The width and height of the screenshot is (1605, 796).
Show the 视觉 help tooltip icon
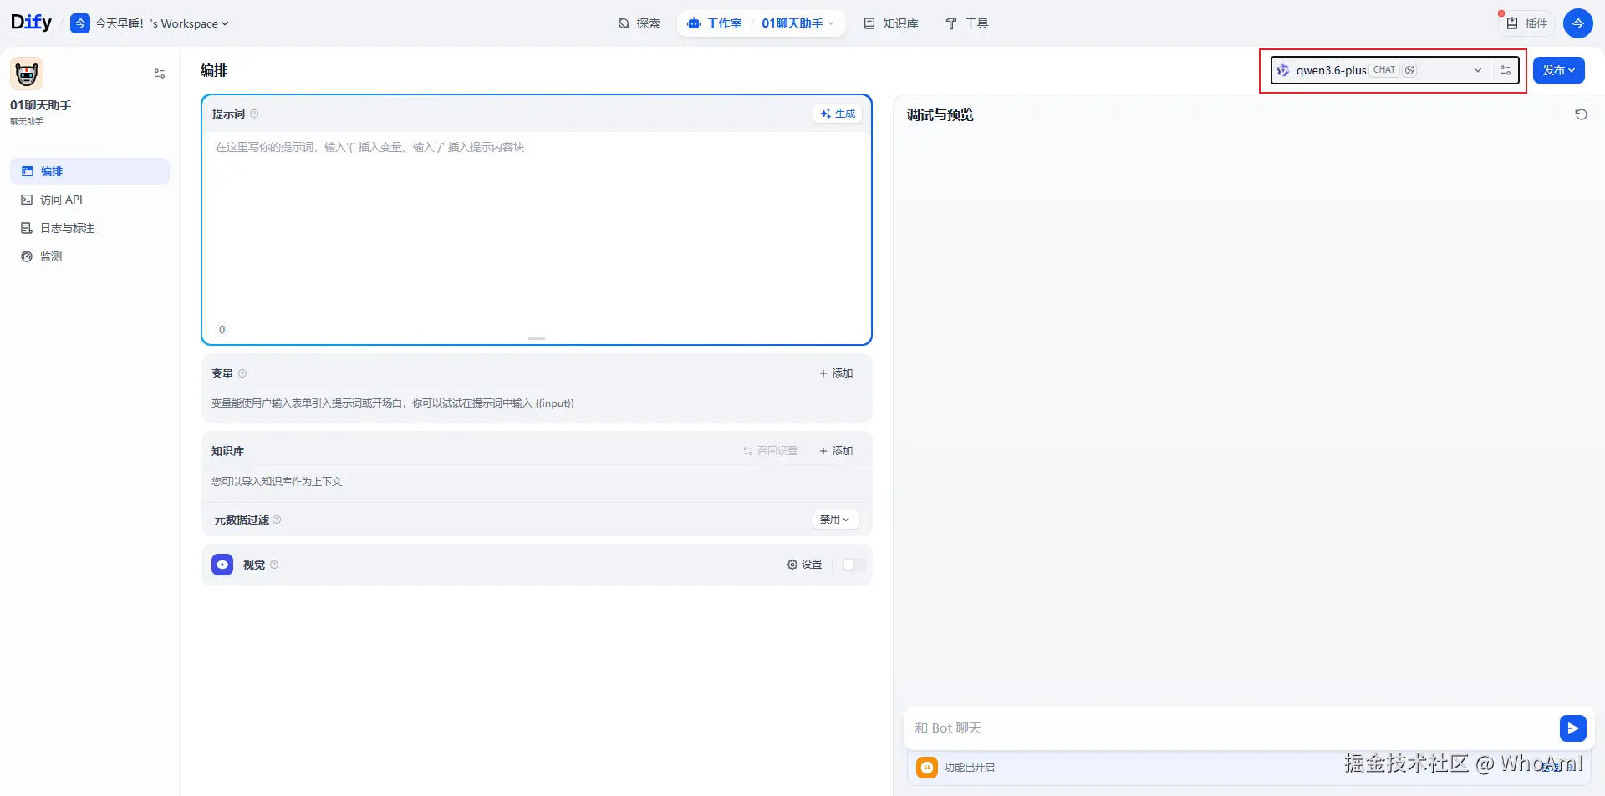tap(274, 565)
